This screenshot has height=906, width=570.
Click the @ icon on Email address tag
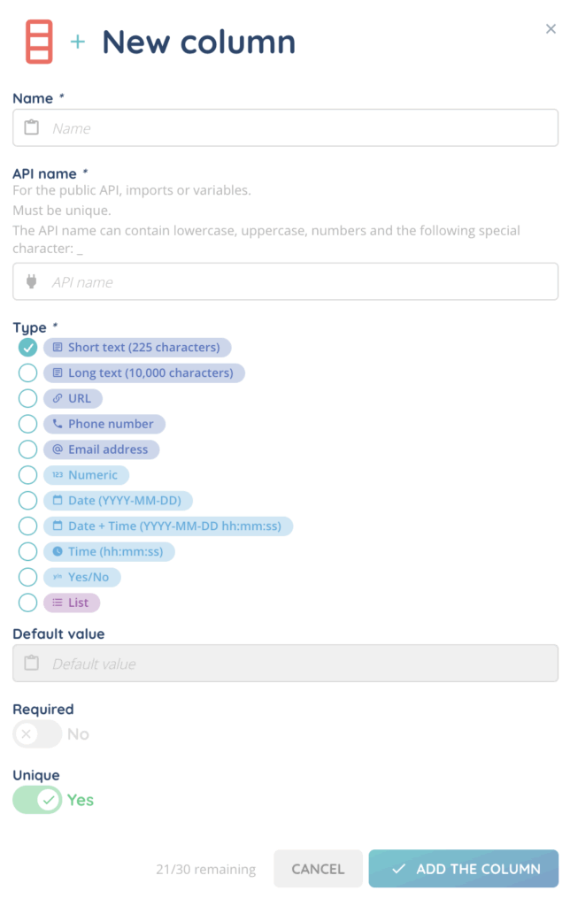pyautogui.click(x=58, y=449)
